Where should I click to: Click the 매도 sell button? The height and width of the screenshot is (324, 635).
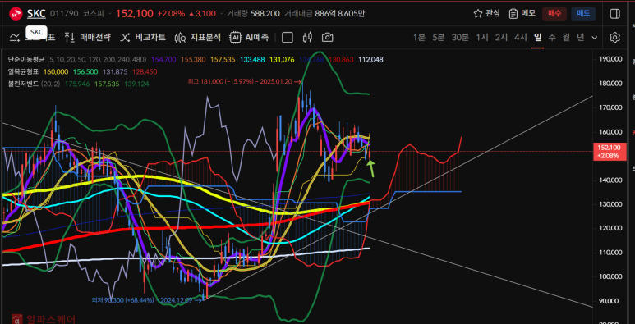[583, 14]
